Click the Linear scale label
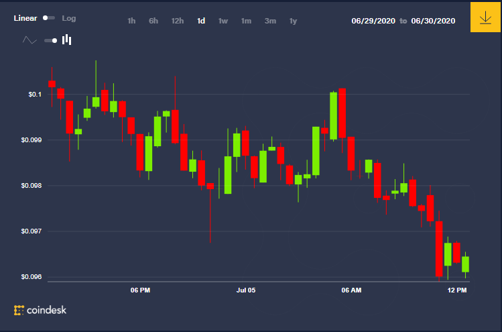This screenshot has height=332, width=502. pyautogui.click(x=25, y=18)
